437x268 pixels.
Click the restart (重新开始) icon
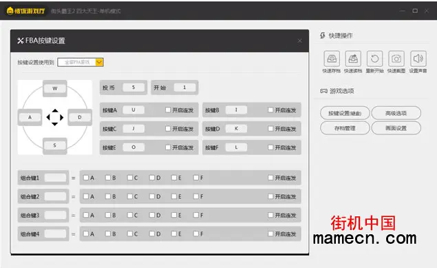pos(374,59)
